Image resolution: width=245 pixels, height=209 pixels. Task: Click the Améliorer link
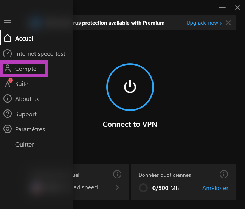[x=215, y=188]
